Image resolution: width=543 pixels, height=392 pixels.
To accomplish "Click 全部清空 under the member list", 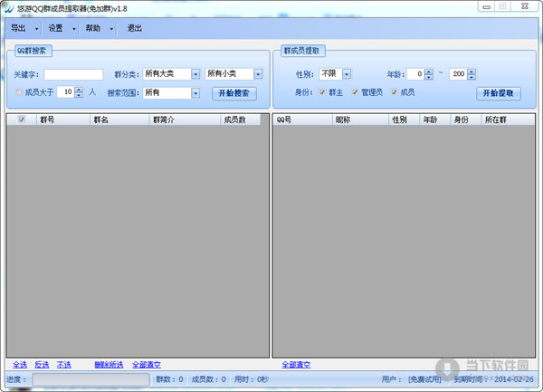I will (296, 365).
